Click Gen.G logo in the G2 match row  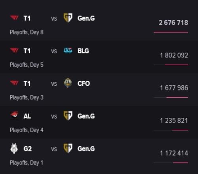68,148
